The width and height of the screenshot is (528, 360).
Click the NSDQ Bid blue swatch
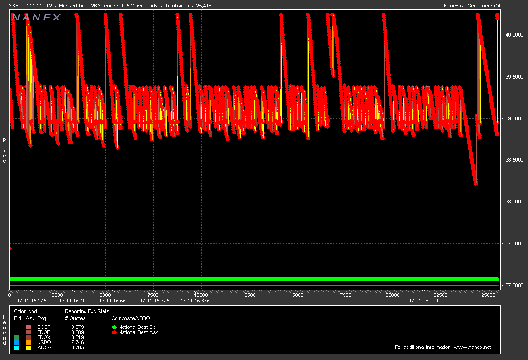pos(17,342)
